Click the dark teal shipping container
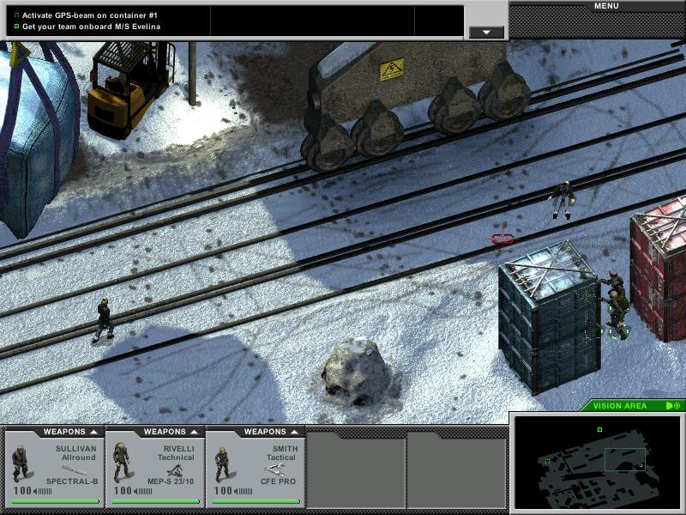 tap(550, 316)
